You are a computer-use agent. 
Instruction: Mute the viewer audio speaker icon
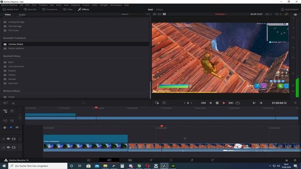point(295,15)
